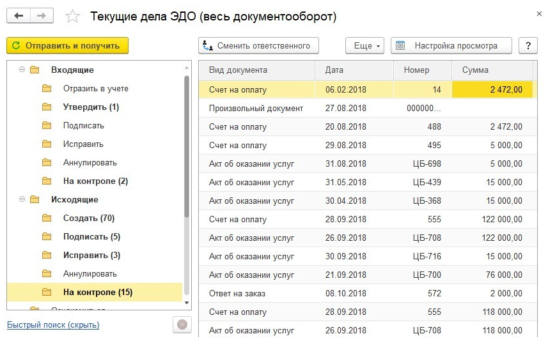Click the folder tree vertical scrollbar thumb
The width and height of the screenshot is (548, 350).
click(187, 146)
